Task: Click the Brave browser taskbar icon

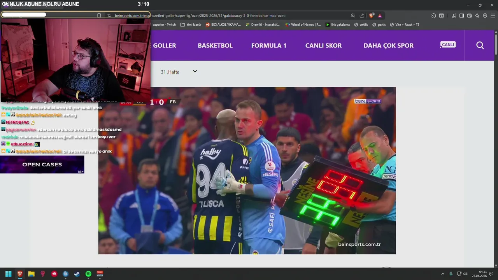Action: (20, 274)
